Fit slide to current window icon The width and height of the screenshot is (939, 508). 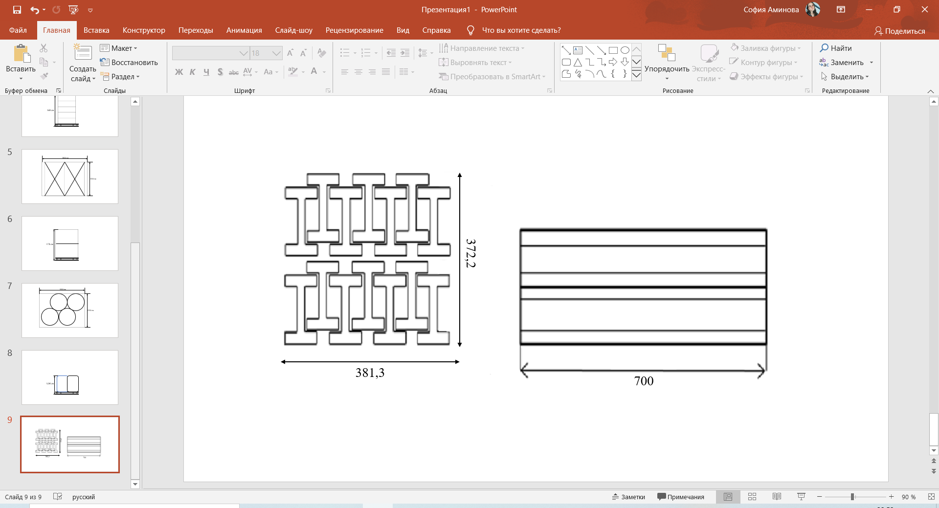pos(931,497)
